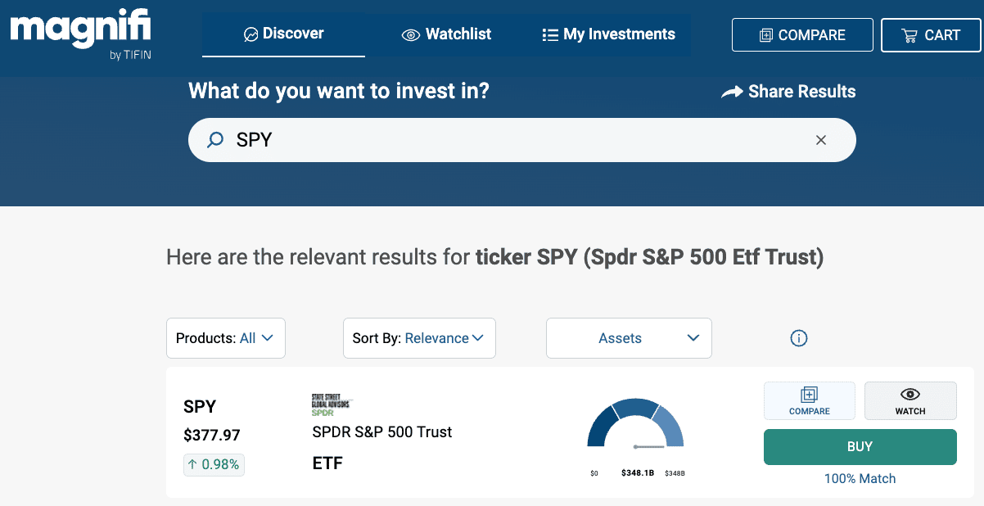Click the compare icon in header button
This screenshot has height=506, width=984.
point(766,36)
